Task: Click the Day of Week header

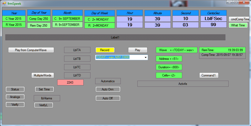Action: point(100,13)
